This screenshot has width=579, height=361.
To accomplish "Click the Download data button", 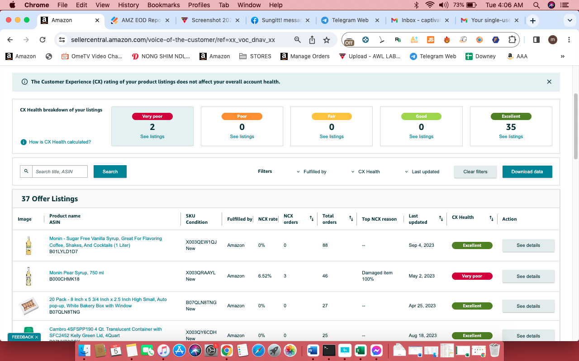I will coord(527,171).
